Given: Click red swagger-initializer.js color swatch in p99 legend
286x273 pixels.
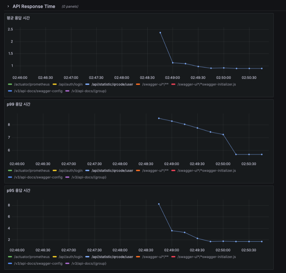Looking at the screenshot, I should [x=173, y=171].
